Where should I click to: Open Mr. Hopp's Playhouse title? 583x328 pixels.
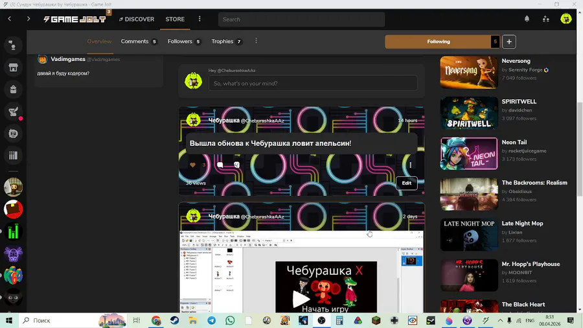tap(531, 264)
